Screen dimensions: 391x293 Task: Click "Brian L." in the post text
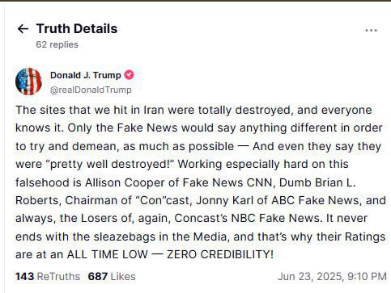pos(335,182)
